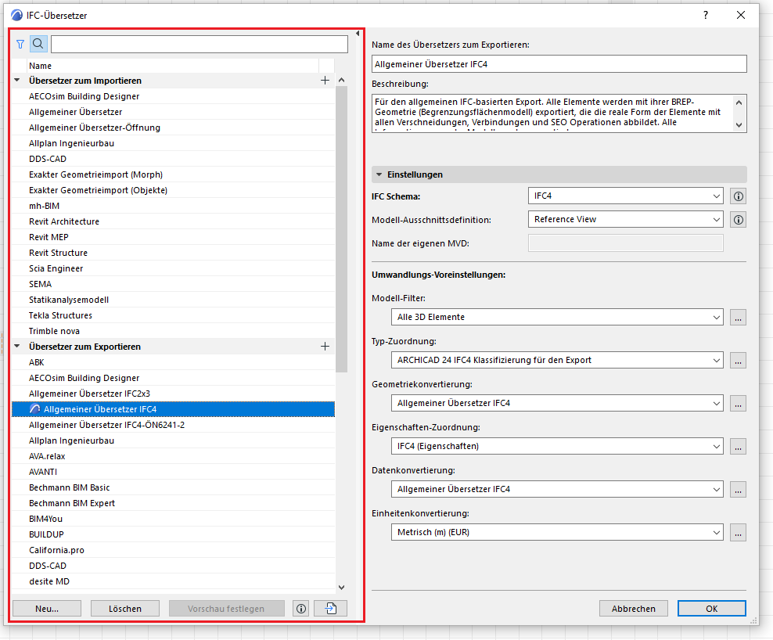Open Typ-Zuordnung options ellipsis button
This screenshot has height=640, width=773.
(x=738, y=361)
